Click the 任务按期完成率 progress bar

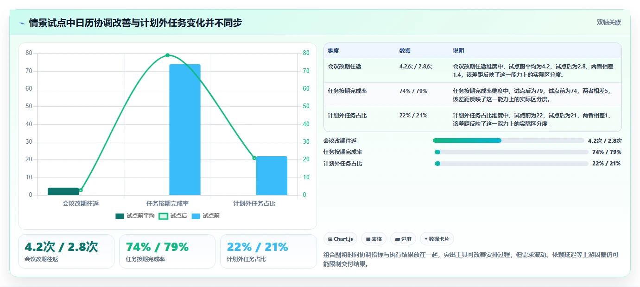tap(512, 152)
